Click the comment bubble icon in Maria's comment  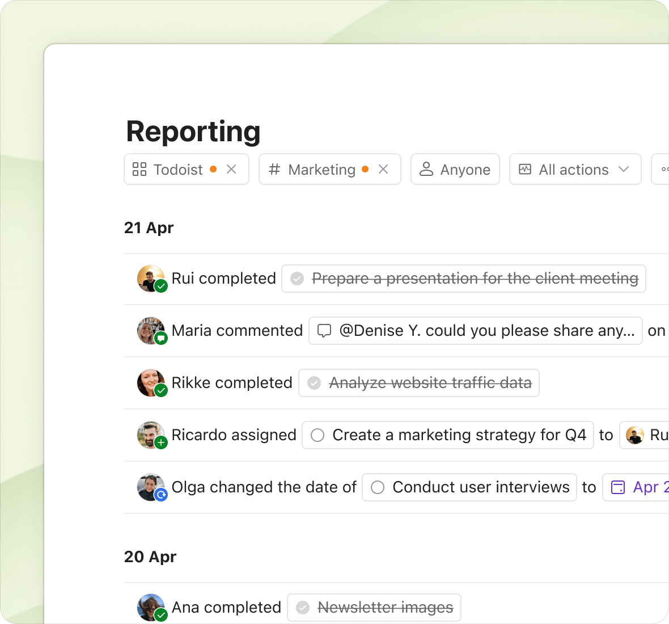coord(324,331)
